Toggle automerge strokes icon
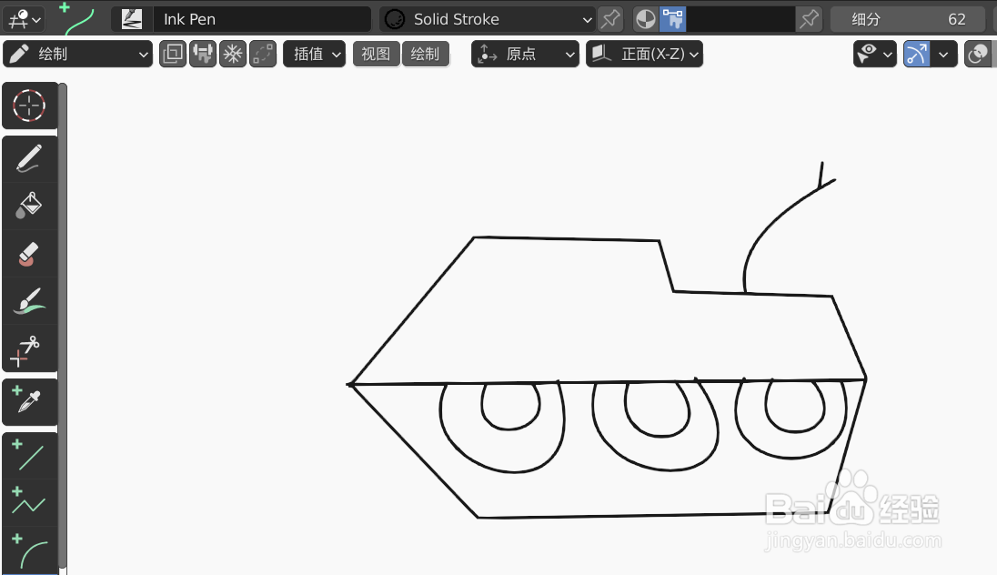997x575 pixels. pos(203,54)
